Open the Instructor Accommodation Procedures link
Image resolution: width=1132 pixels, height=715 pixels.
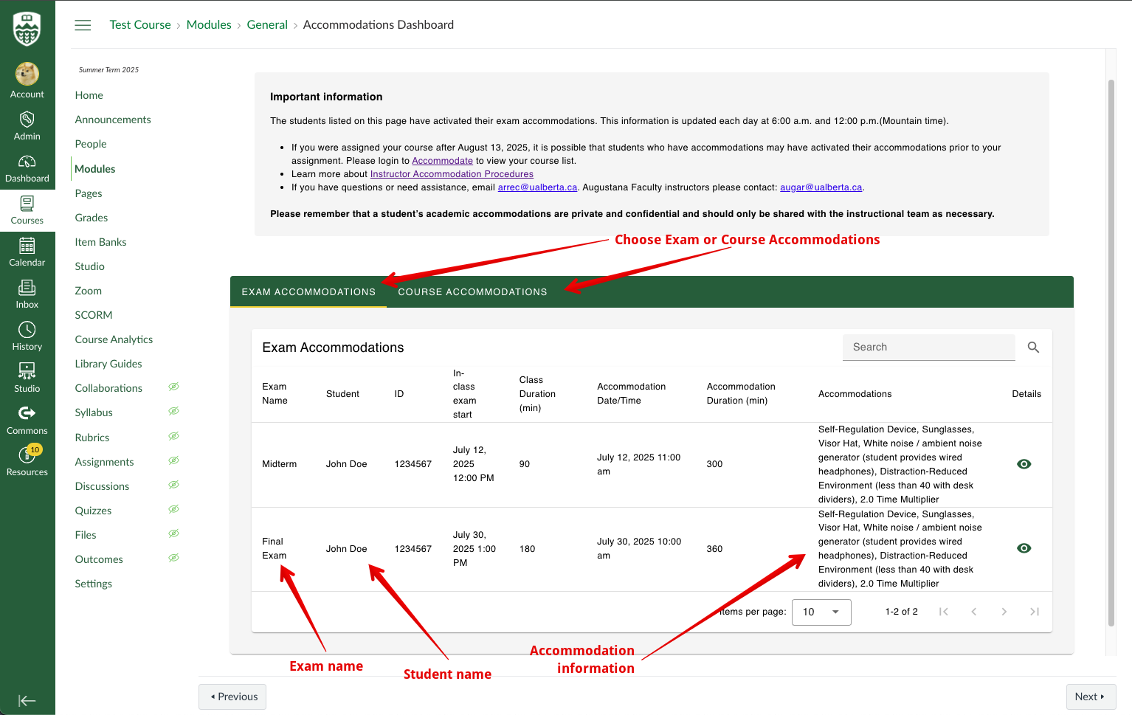click(x=452, y=174)
